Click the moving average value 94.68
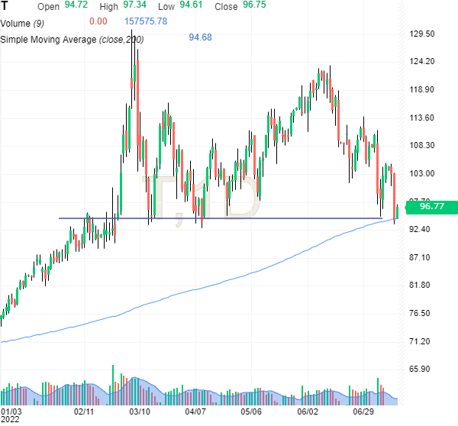Viewport: 458px width, 426px height. click(200, 38)
